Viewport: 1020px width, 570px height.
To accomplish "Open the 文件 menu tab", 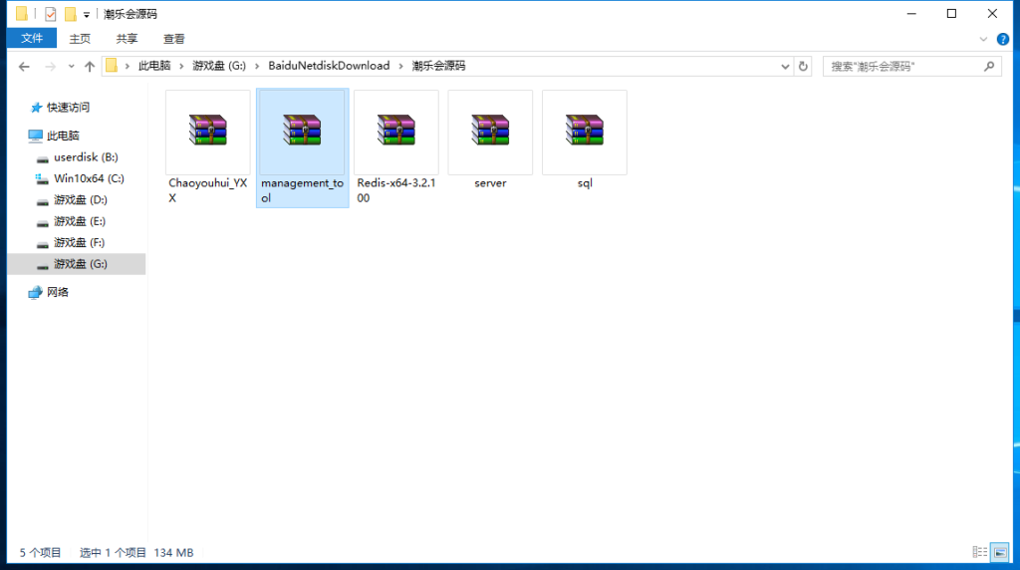I will tap(32, 39).
